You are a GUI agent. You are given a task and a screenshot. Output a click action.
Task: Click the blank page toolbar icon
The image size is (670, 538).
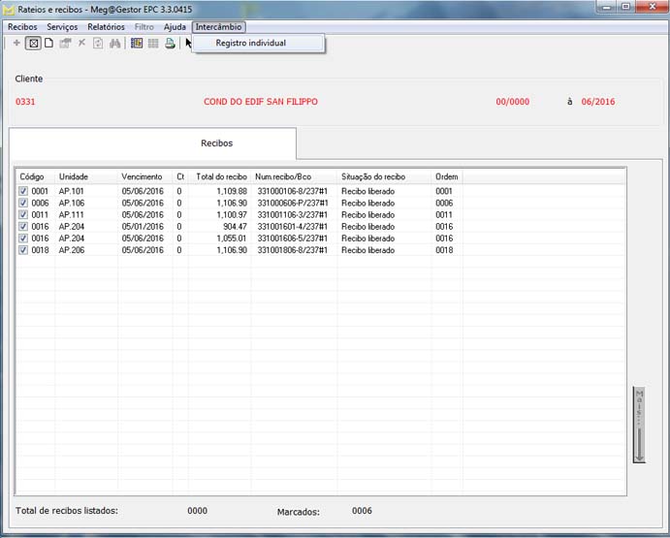point(48,44)
